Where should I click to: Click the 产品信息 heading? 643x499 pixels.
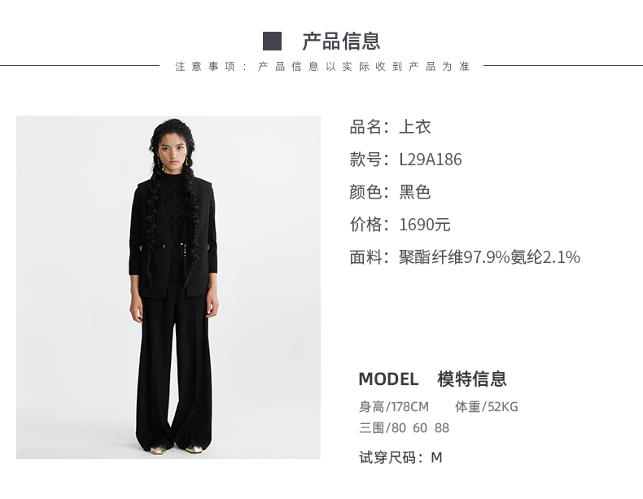coord(341,42)
